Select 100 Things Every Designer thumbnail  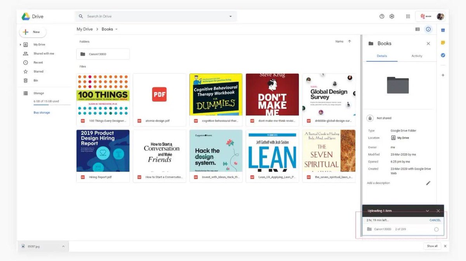tap(103, 94)
